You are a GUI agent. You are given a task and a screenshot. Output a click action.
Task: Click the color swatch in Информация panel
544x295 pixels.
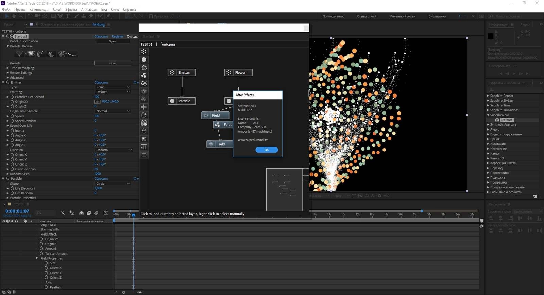click(x=491, y=36)
